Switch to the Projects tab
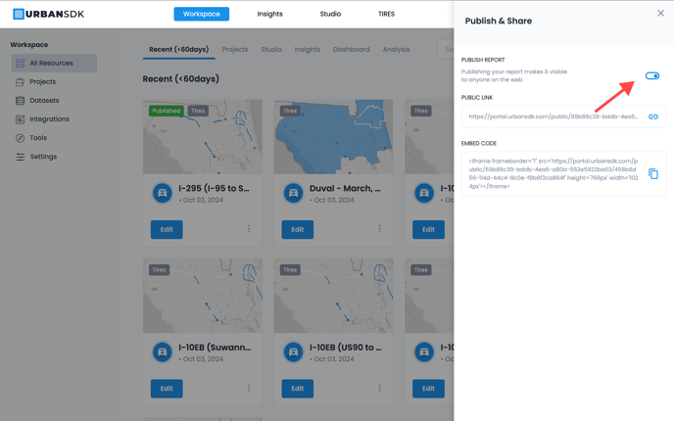674x421 pixels. tap(235, 49)
